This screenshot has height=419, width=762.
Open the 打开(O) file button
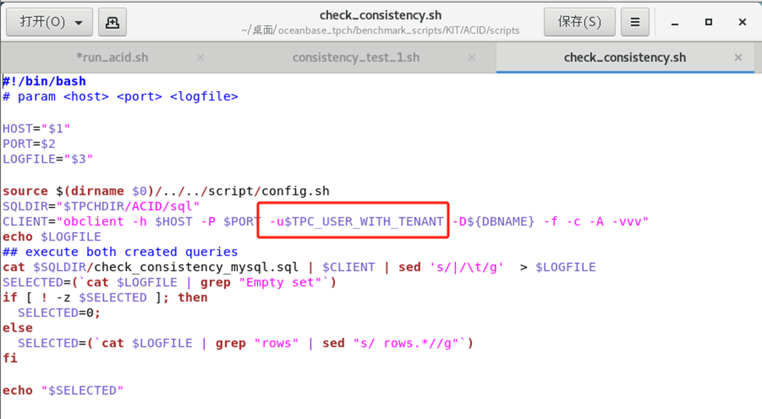click(x=49, y=22)
